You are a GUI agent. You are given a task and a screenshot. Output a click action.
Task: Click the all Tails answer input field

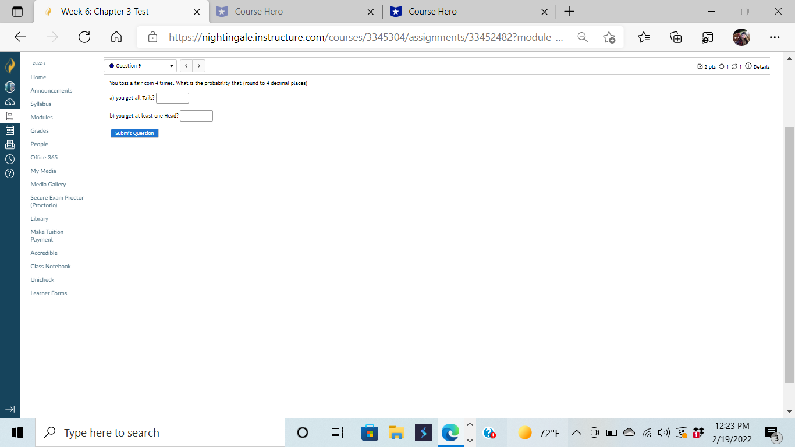[172, 98]
